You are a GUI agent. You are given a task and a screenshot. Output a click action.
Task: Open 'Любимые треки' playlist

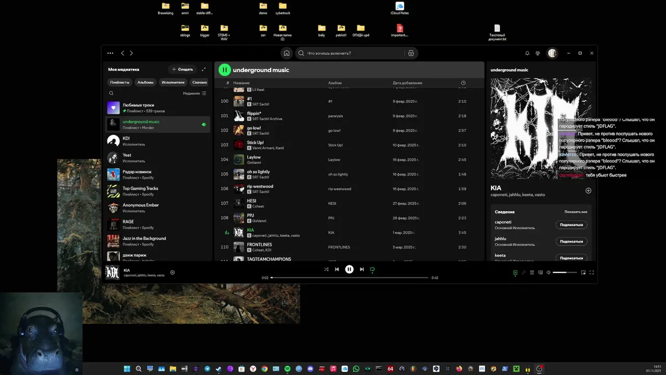(158, 108)
